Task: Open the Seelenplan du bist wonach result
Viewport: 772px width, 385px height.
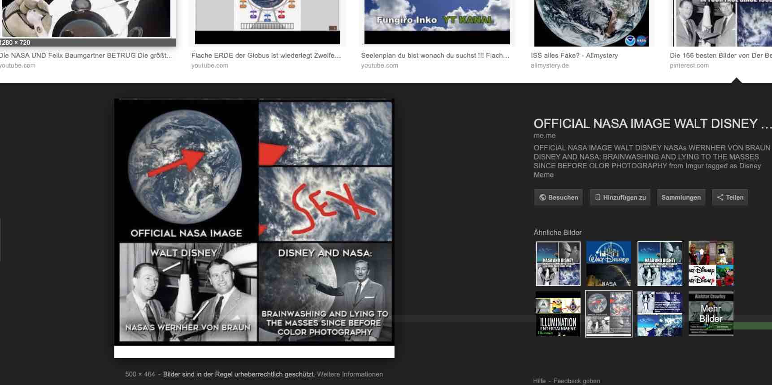Action: [x=435, y=56]
